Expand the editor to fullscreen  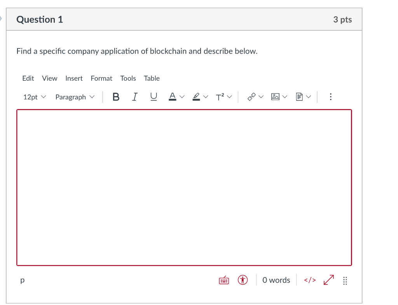pyautogui.click(x=328, y=280)
